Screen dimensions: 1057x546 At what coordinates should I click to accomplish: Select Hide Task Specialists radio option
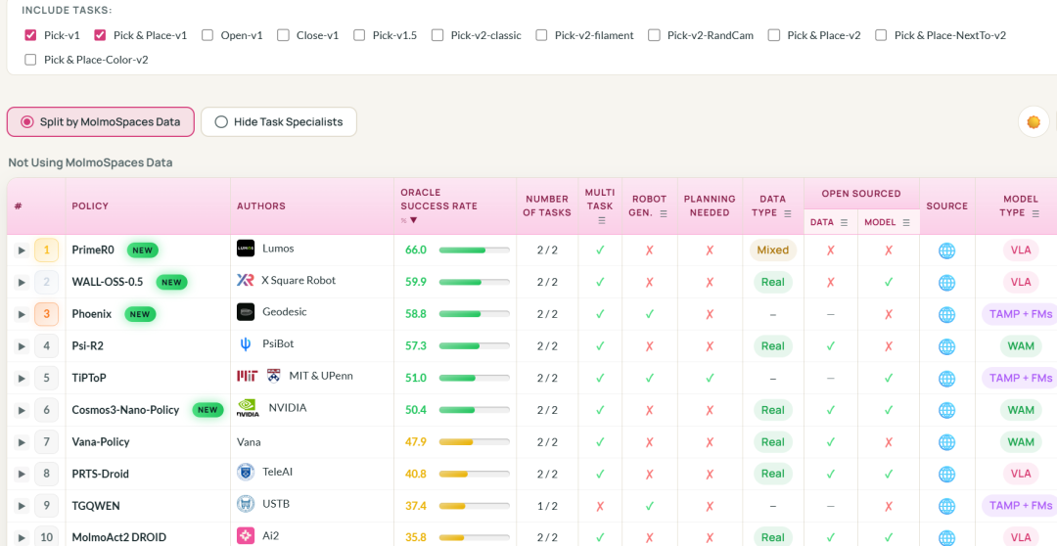[x=278, y=122]
